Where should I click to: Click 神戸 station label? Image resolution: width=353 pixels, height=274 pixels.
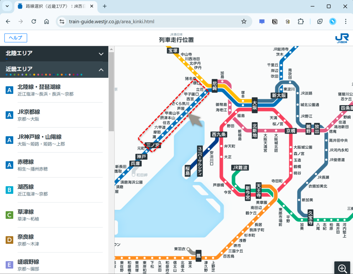[141, 157]
